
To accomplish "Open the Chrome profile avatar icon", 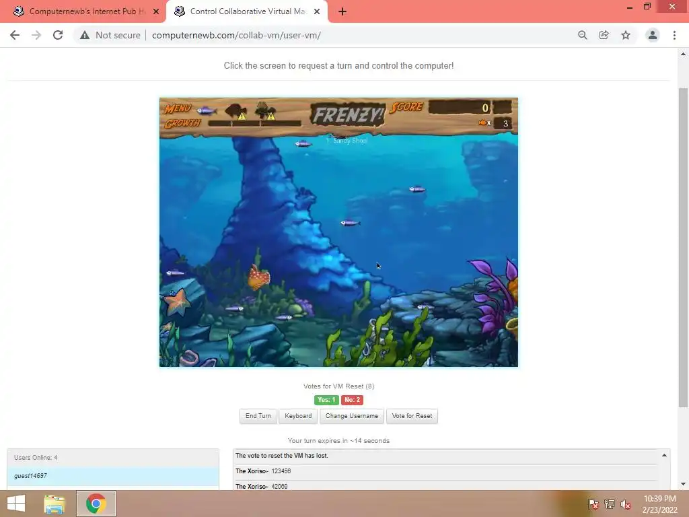I will [x=653, y=35].
